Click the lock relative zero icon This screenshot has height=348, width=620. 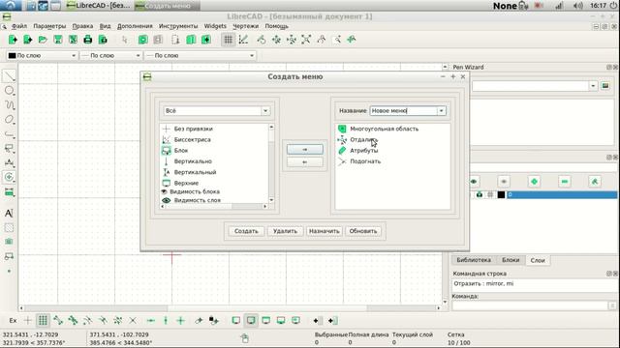coord(214,320)
